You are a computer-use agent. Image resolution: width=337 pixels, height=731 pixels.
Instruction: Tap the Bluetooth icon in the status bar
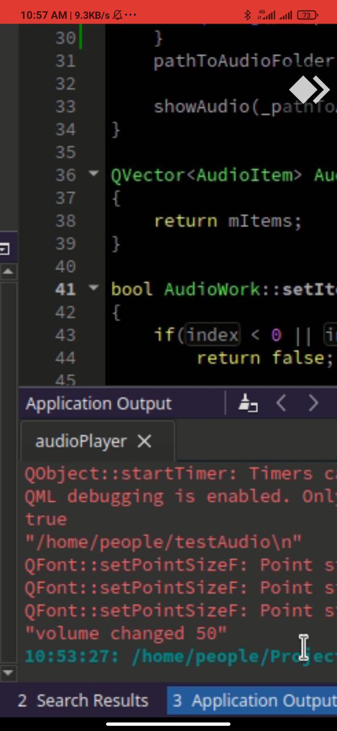click(x=247, y=15)
